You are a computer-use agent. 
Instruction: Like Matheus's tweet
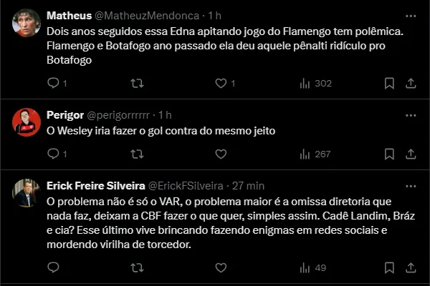(221, 84)
